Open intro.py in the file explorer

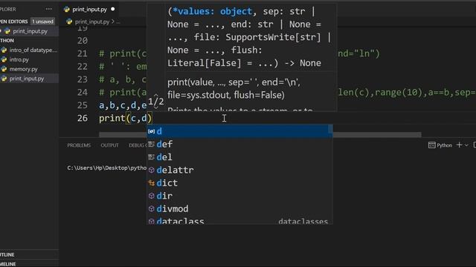point(29,59)
